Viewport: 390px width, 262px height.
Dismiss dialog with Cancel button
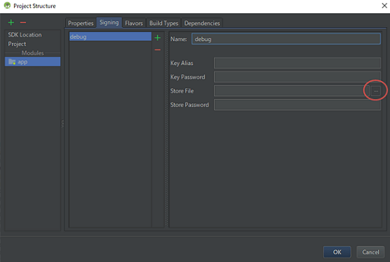pyautogui.click(x=370, y=252)
